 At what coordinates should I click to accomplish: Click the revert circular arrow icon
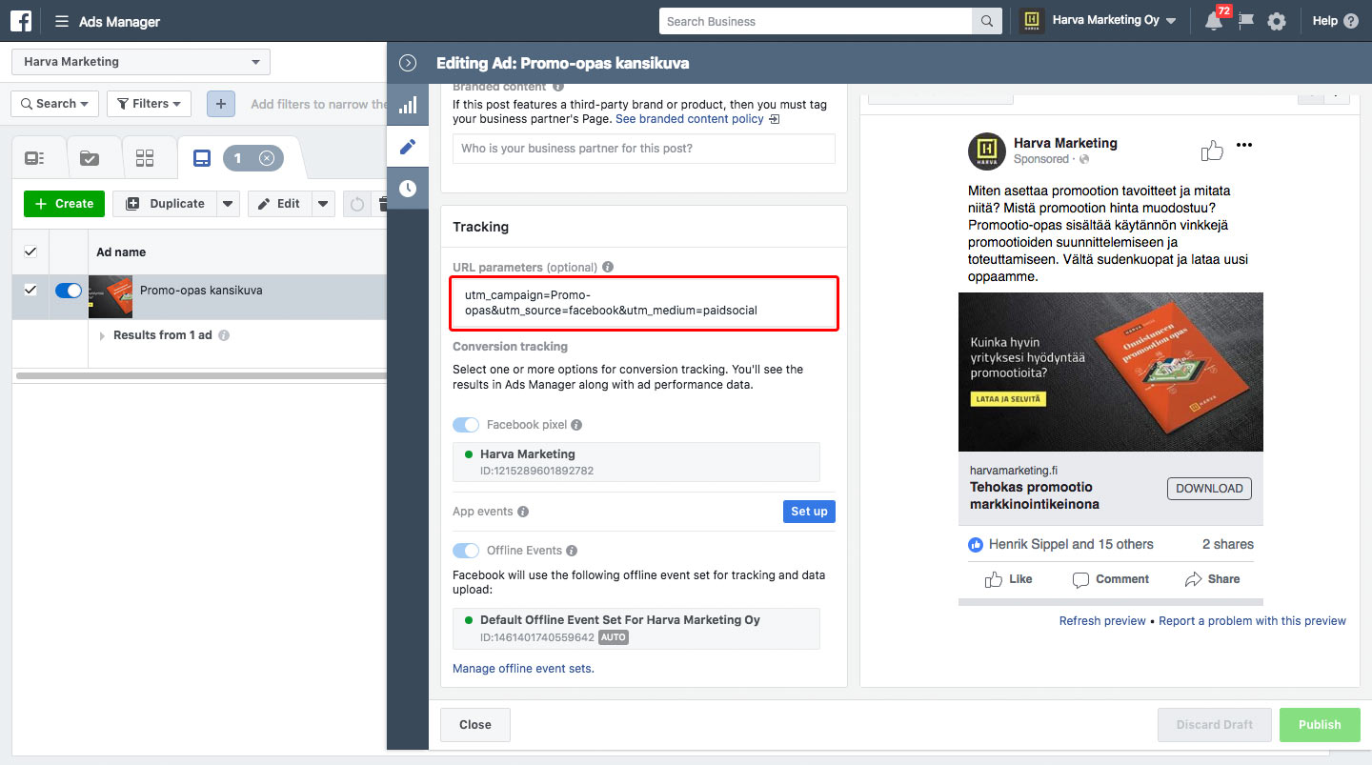pos(357,204)
